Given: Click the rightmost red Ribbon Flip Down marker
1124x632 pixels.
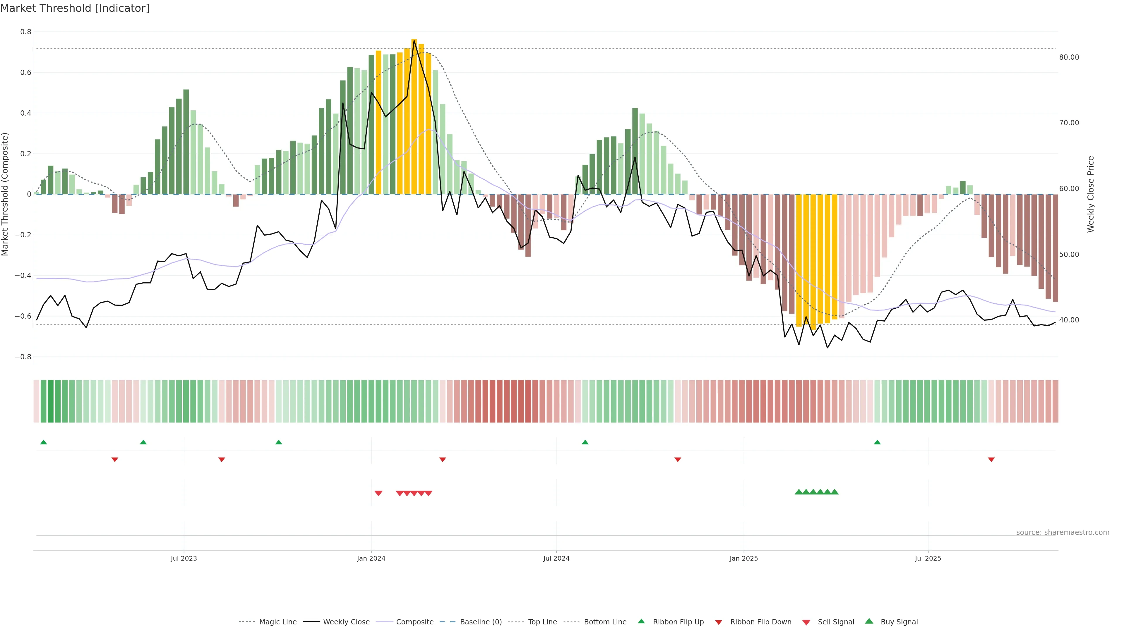Looking at the screenshot, I should [x=991, y=459].
